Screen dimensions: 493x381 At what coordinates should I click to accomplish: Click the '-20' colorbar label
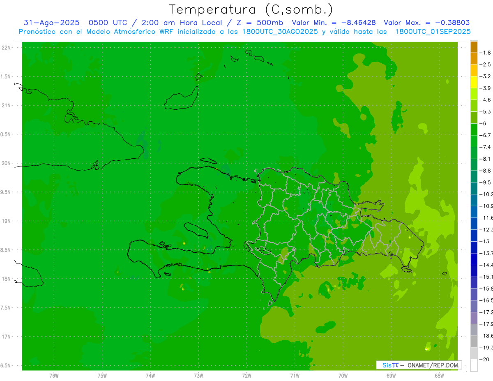pos(484,359)
